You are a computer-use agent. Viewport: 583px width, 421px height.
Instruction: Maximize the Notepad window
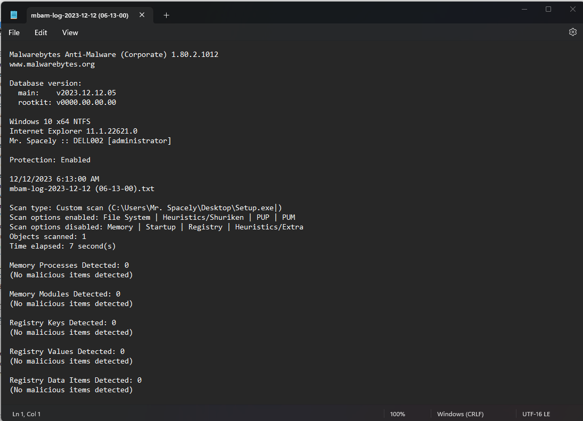[548, 9]
